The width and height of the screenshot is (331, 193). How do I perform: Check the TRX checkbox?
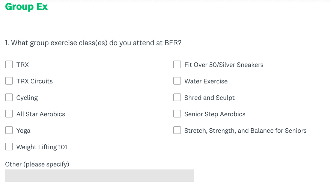point(9,64)
